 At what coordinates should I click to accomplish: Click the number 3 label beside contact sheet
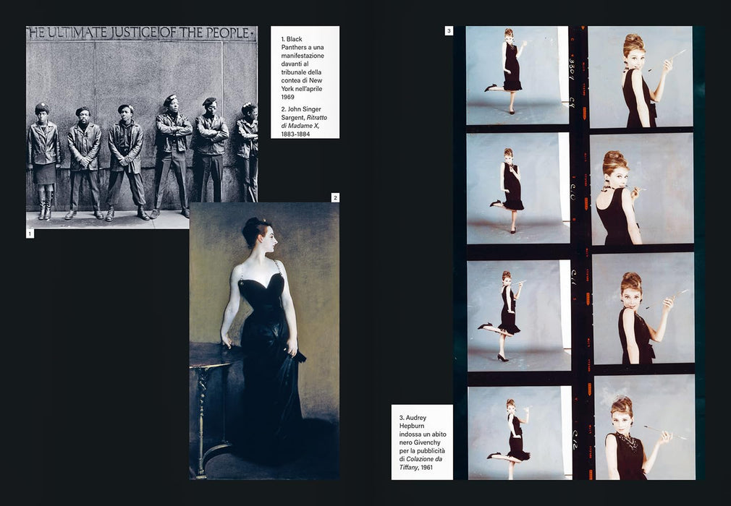click(449, 31)
